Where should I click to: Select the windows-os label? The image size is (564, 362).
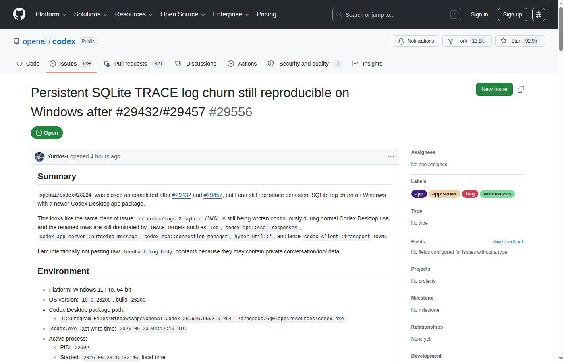497,194
